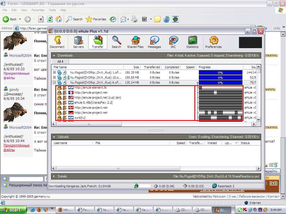The height and width of the screenshot is (214, 286).
Task: Click the Razorback 2 server status icon
Action: coord(214,186)
